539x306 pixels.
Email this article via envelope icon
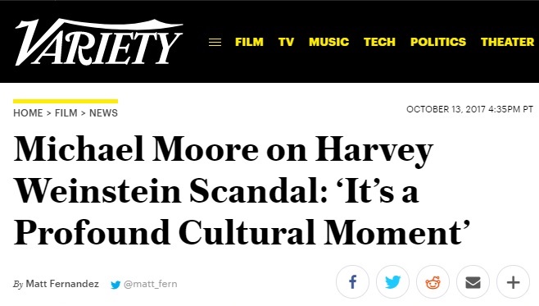point(473,282)
